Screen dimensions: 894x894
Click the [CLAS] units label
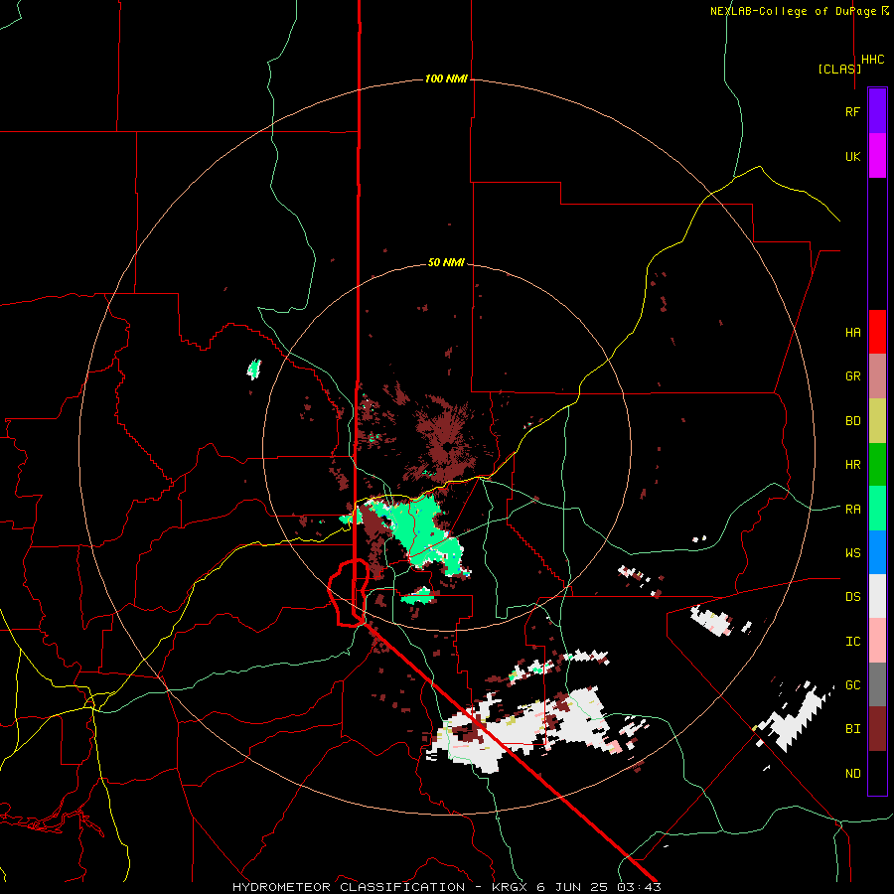pyautogui.click(x=839, y=69)
